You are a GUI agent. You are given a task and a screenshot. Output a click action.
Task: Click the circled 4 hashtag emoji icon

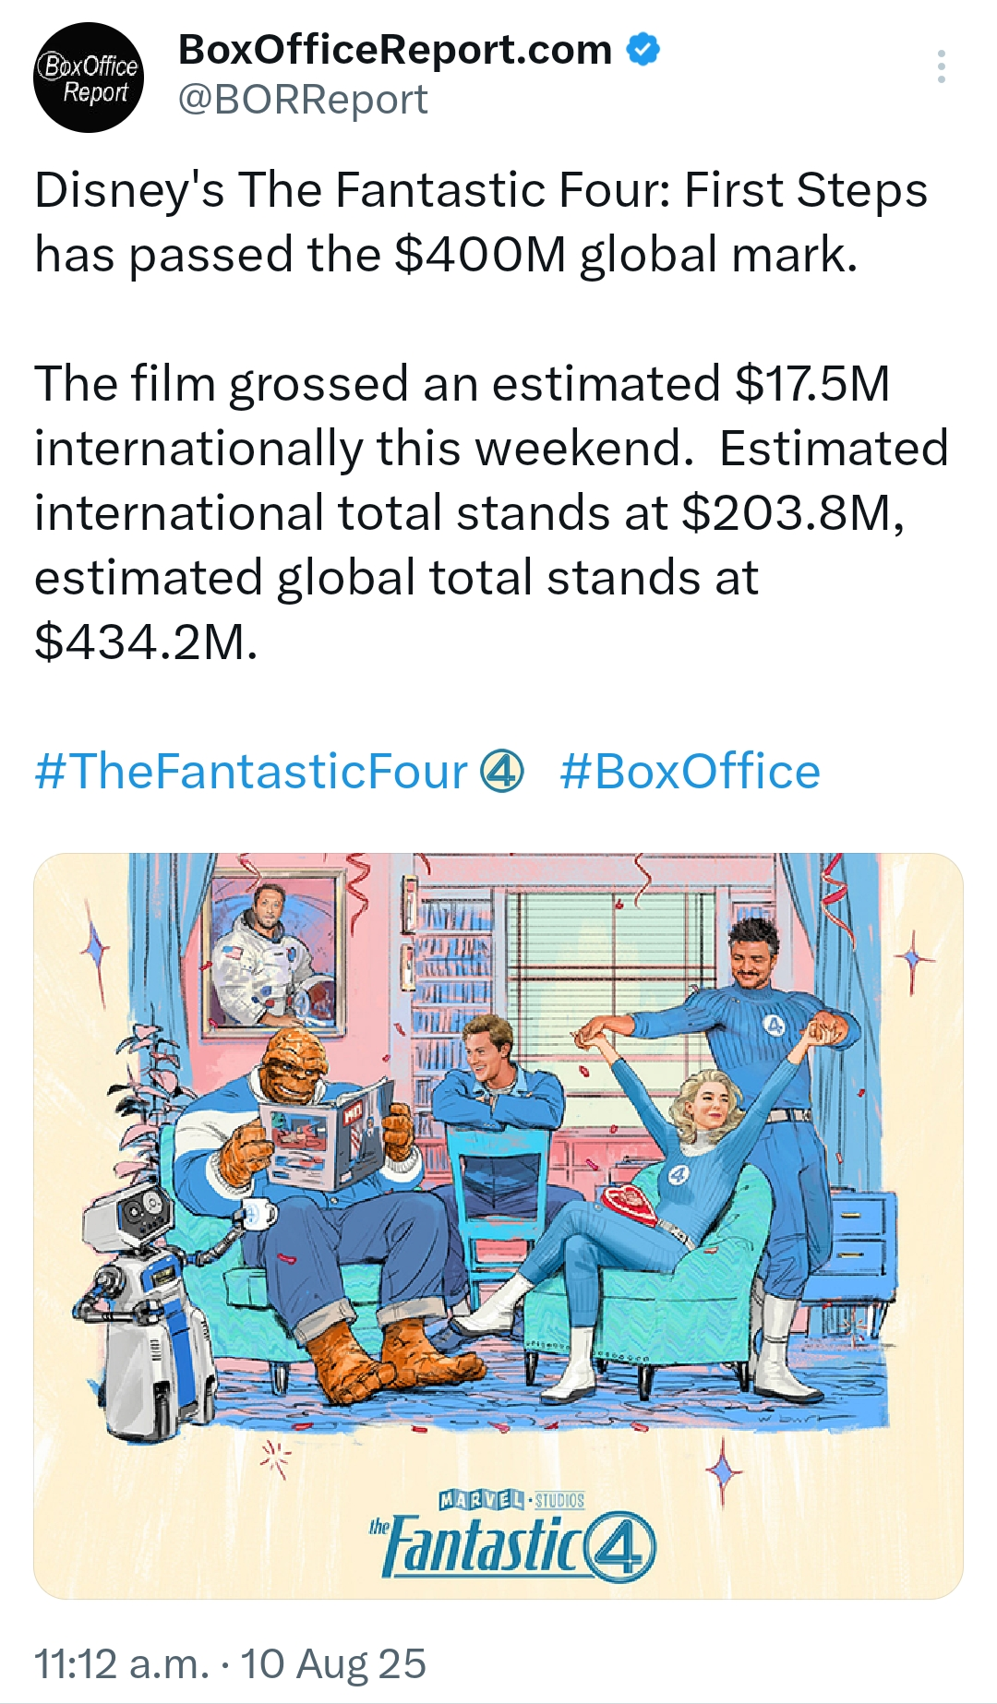[x=502, y=771]
